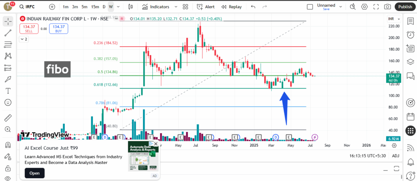Select the W weekly timeframe
Viewport: 417px width, 181px height.
(x=111, y=7)
